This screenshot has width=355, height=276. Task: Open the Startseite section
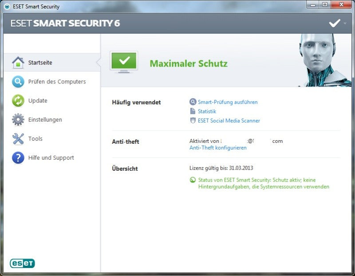coord(52,63)
